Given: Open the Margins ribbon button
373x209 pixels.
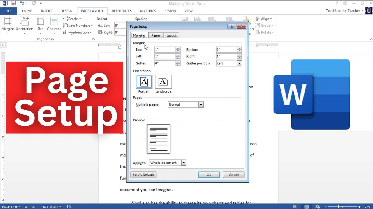Looking at the screenshot, I should click(8, 26).
